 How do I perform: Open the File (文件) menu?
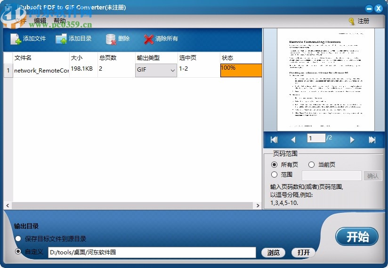click(x=20, y=21)
